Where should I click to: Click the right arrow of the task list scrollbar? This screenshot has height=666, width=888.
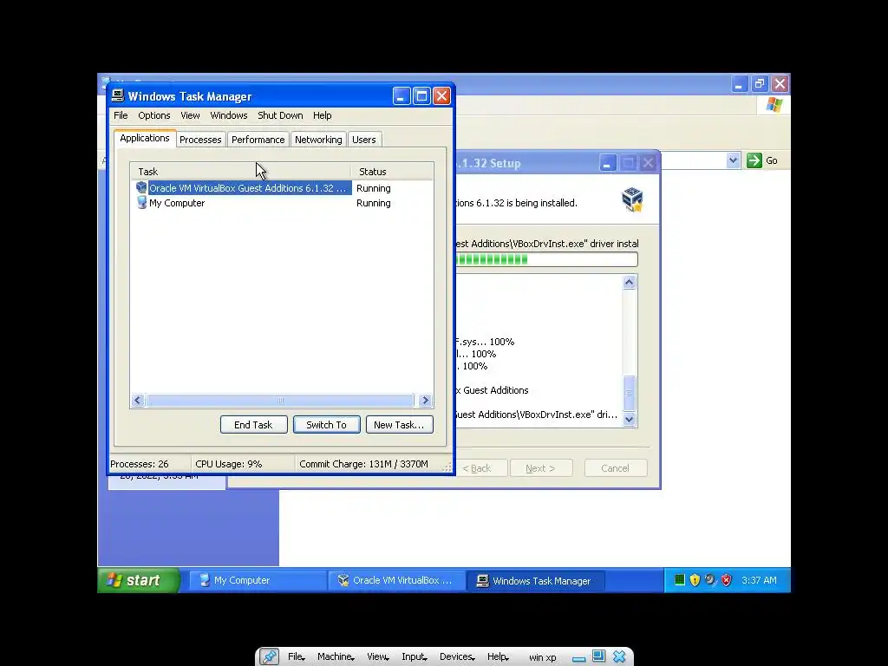(426, 401)
